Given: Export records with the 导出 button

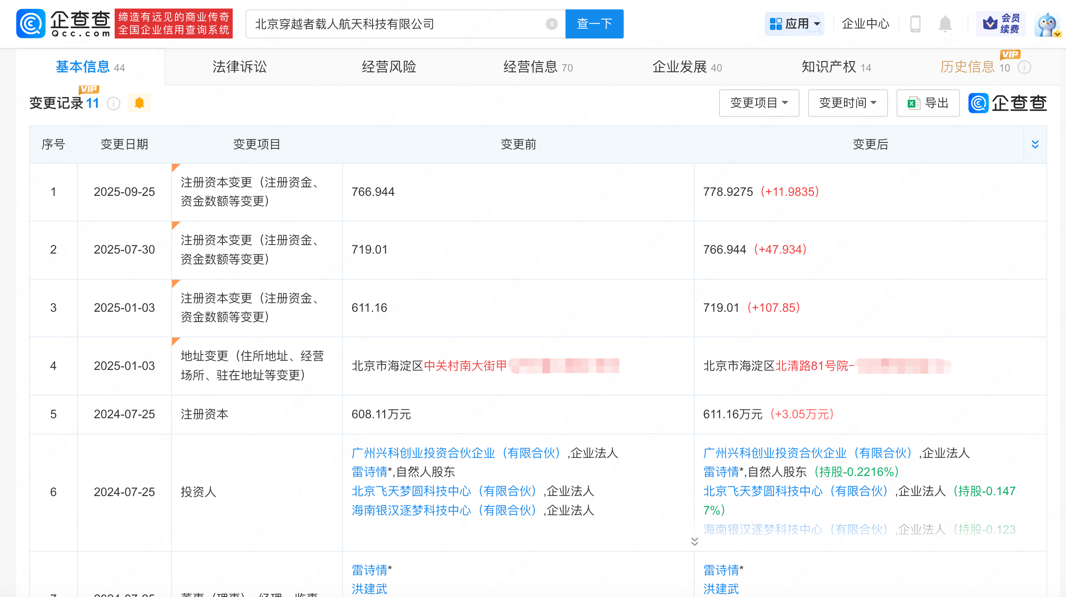Looking at the screenshot, I should (928, 103).
